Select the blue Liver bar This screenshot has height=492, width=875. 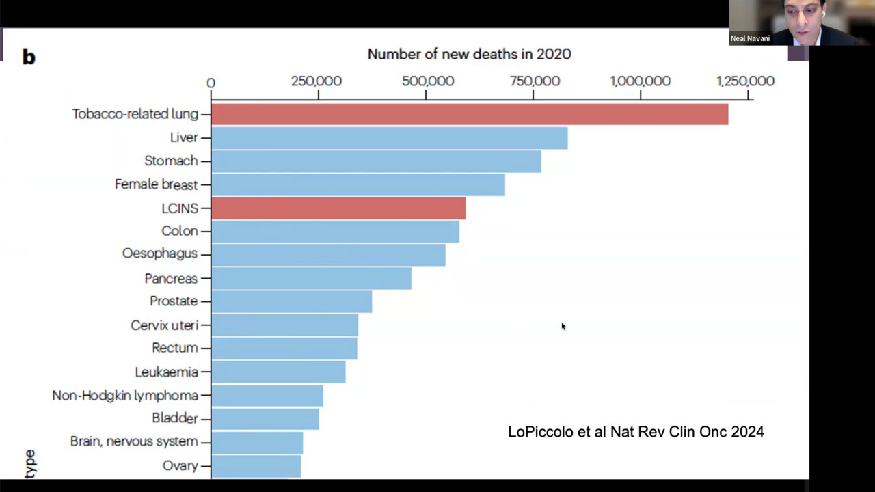pyautogui.click(x=389, y=138)
